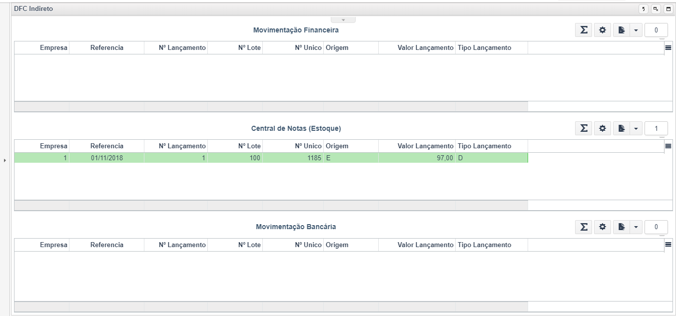Screen dimensions: 676x316
Task: Open export dropdown arrow in Movimentação Financeira
Action: pyautogui.click(x=636, y=30)
